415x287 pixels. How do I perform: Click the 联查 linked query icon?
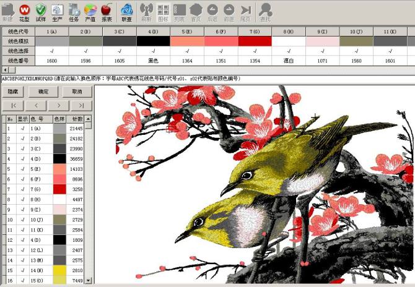point(126,11)
